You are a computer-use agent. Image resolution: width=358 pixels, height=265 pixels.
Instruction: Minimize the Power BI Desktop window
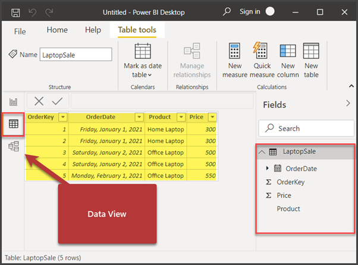coord(296,12)
